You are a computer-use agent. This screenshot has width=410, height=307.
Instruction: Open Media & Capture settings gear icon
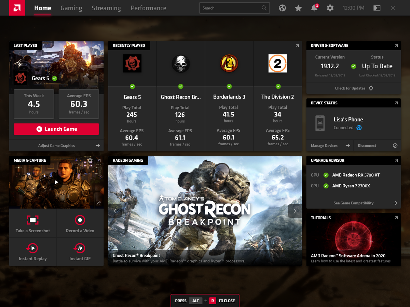tap(90, 160)
